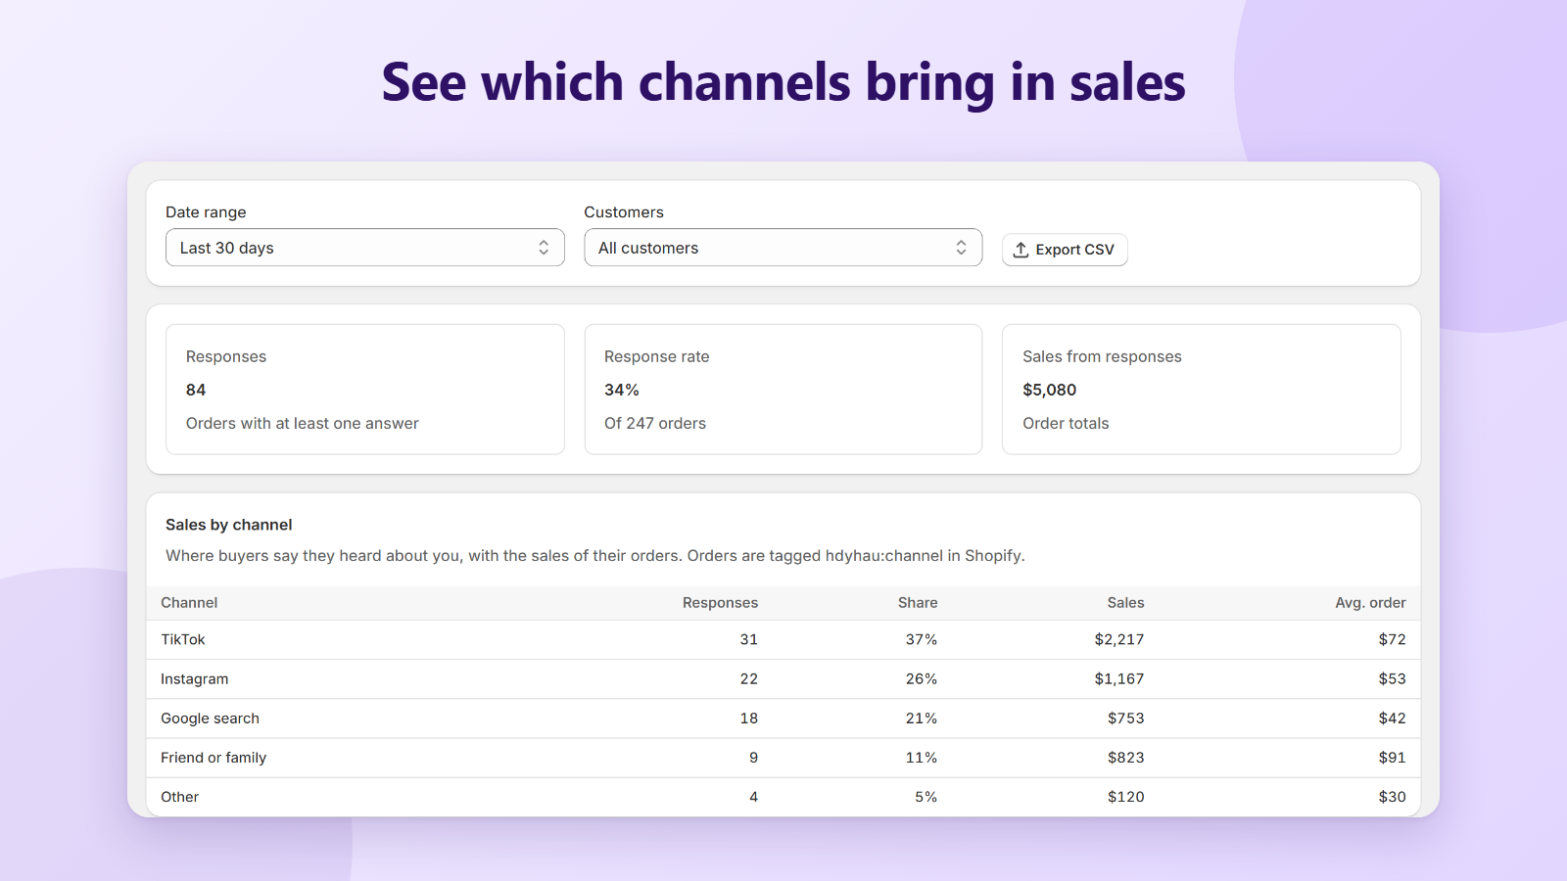Click the Responses column header

click(x=720, y=603)
